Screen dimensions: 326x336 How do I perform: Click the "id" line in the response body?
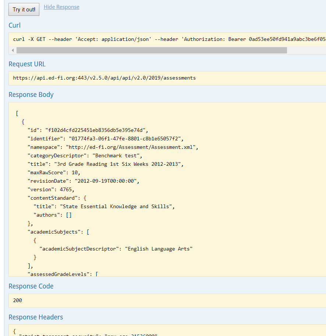click(88, 130)
